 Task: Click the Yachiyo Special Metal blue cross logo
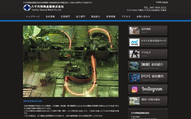pyautogui.click(x=27, y=8)
